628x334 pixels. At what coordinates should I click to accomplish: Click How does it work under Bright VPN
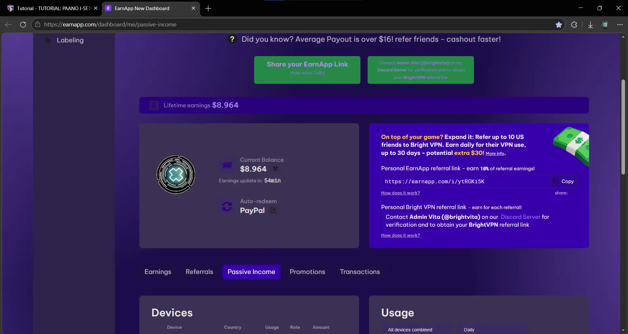tap(400, 235)
